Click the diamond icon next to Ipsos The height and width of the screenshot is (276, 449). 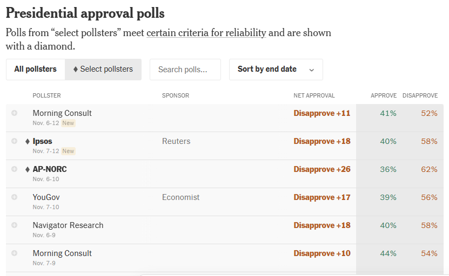tap(28, 141)
